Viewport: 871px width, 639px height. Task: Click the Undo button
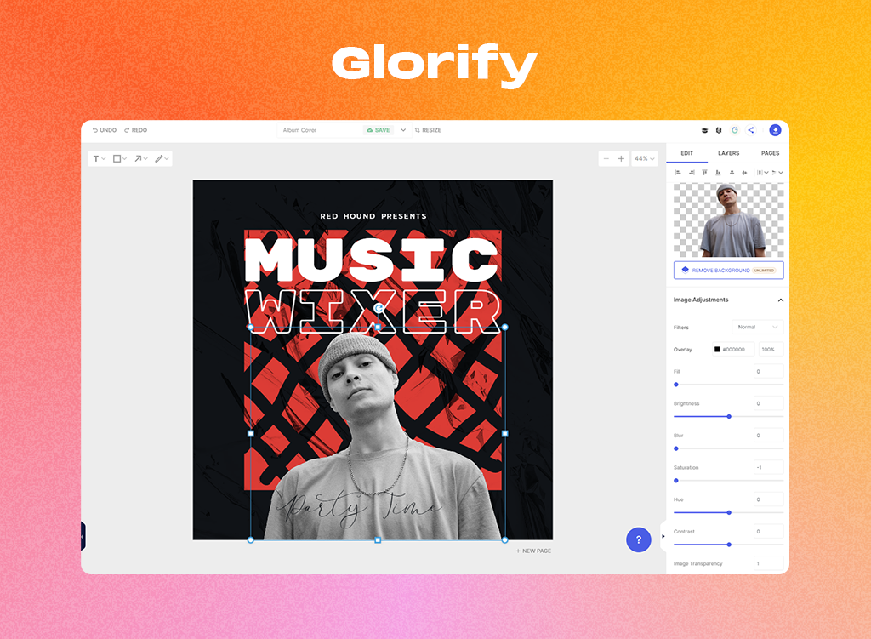[105, 130]
